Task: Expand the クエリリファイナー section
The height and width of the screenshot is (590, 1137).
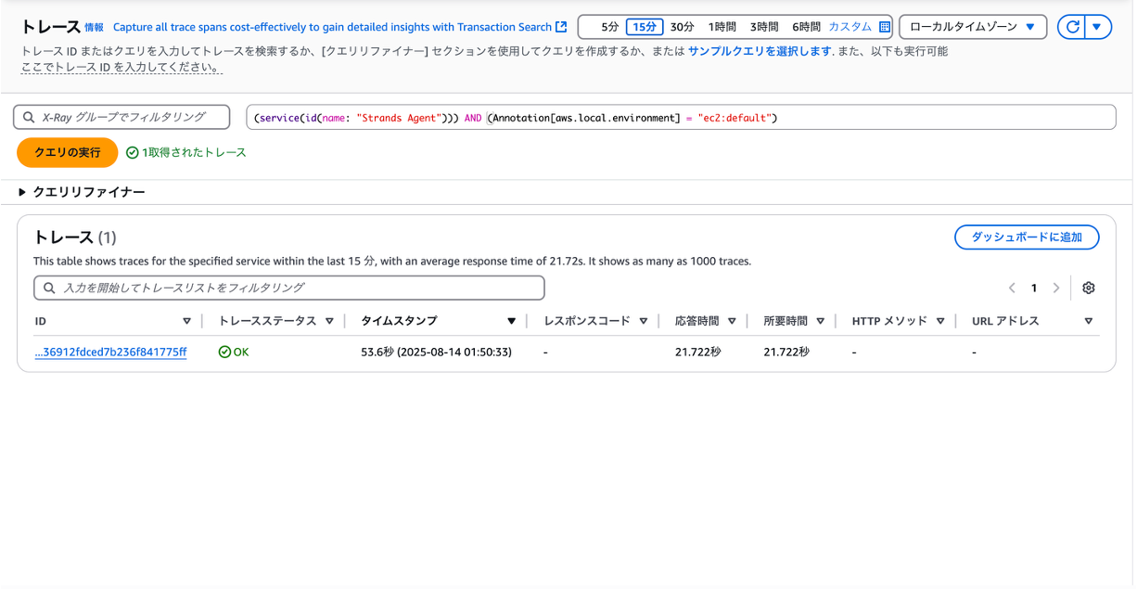Action: click(82, 192)
